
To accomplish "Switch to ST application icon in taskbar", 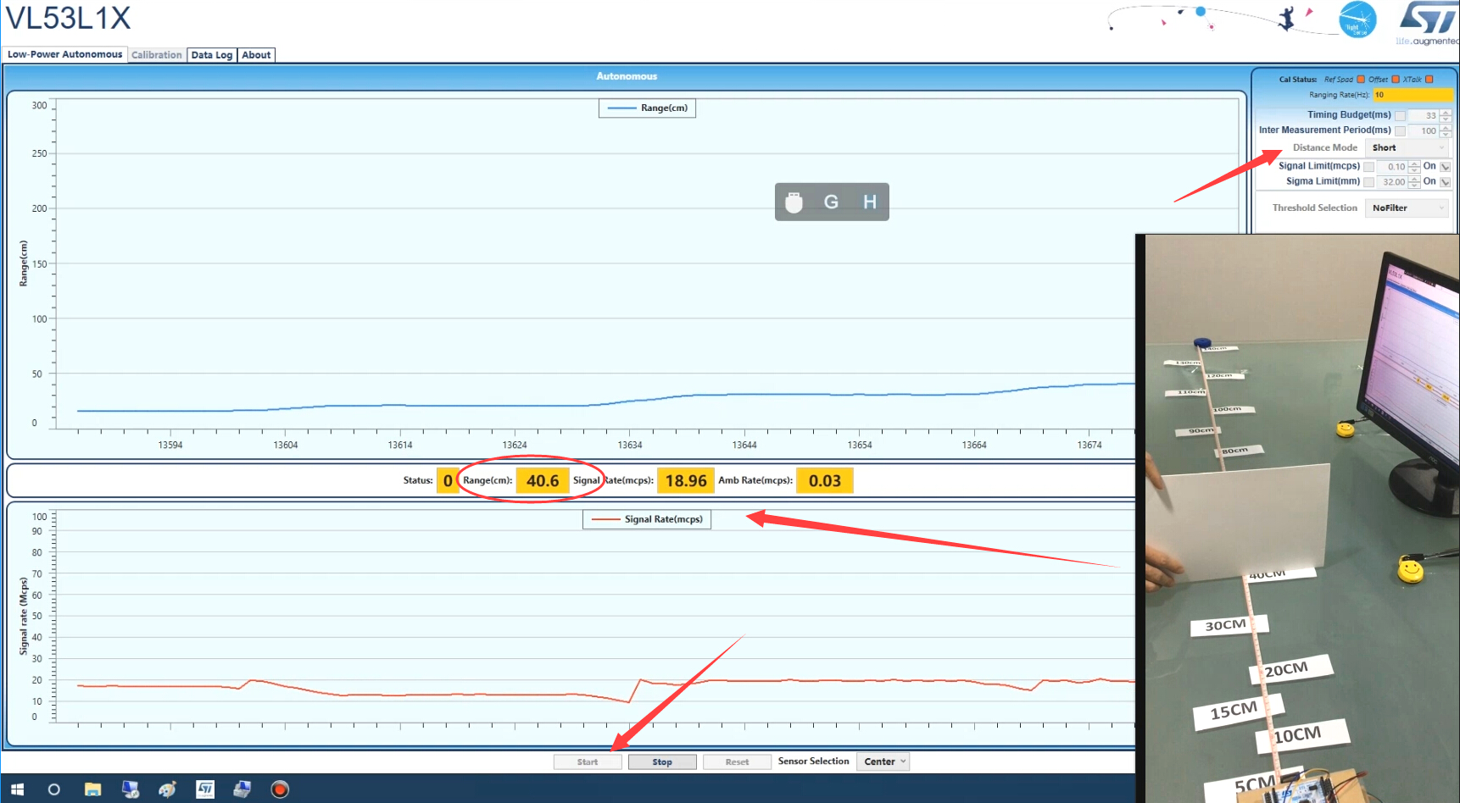I will 204,789.
